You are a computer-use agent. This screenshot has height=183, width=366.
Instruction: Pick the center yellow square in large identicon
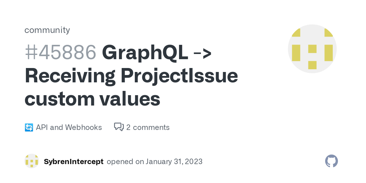pyautogui.click(x=312, y=49)
